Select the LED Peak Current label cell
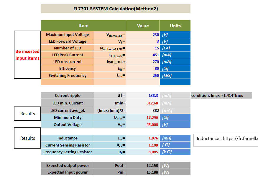Viewport: 258px width, 178px height. (68, 55)
